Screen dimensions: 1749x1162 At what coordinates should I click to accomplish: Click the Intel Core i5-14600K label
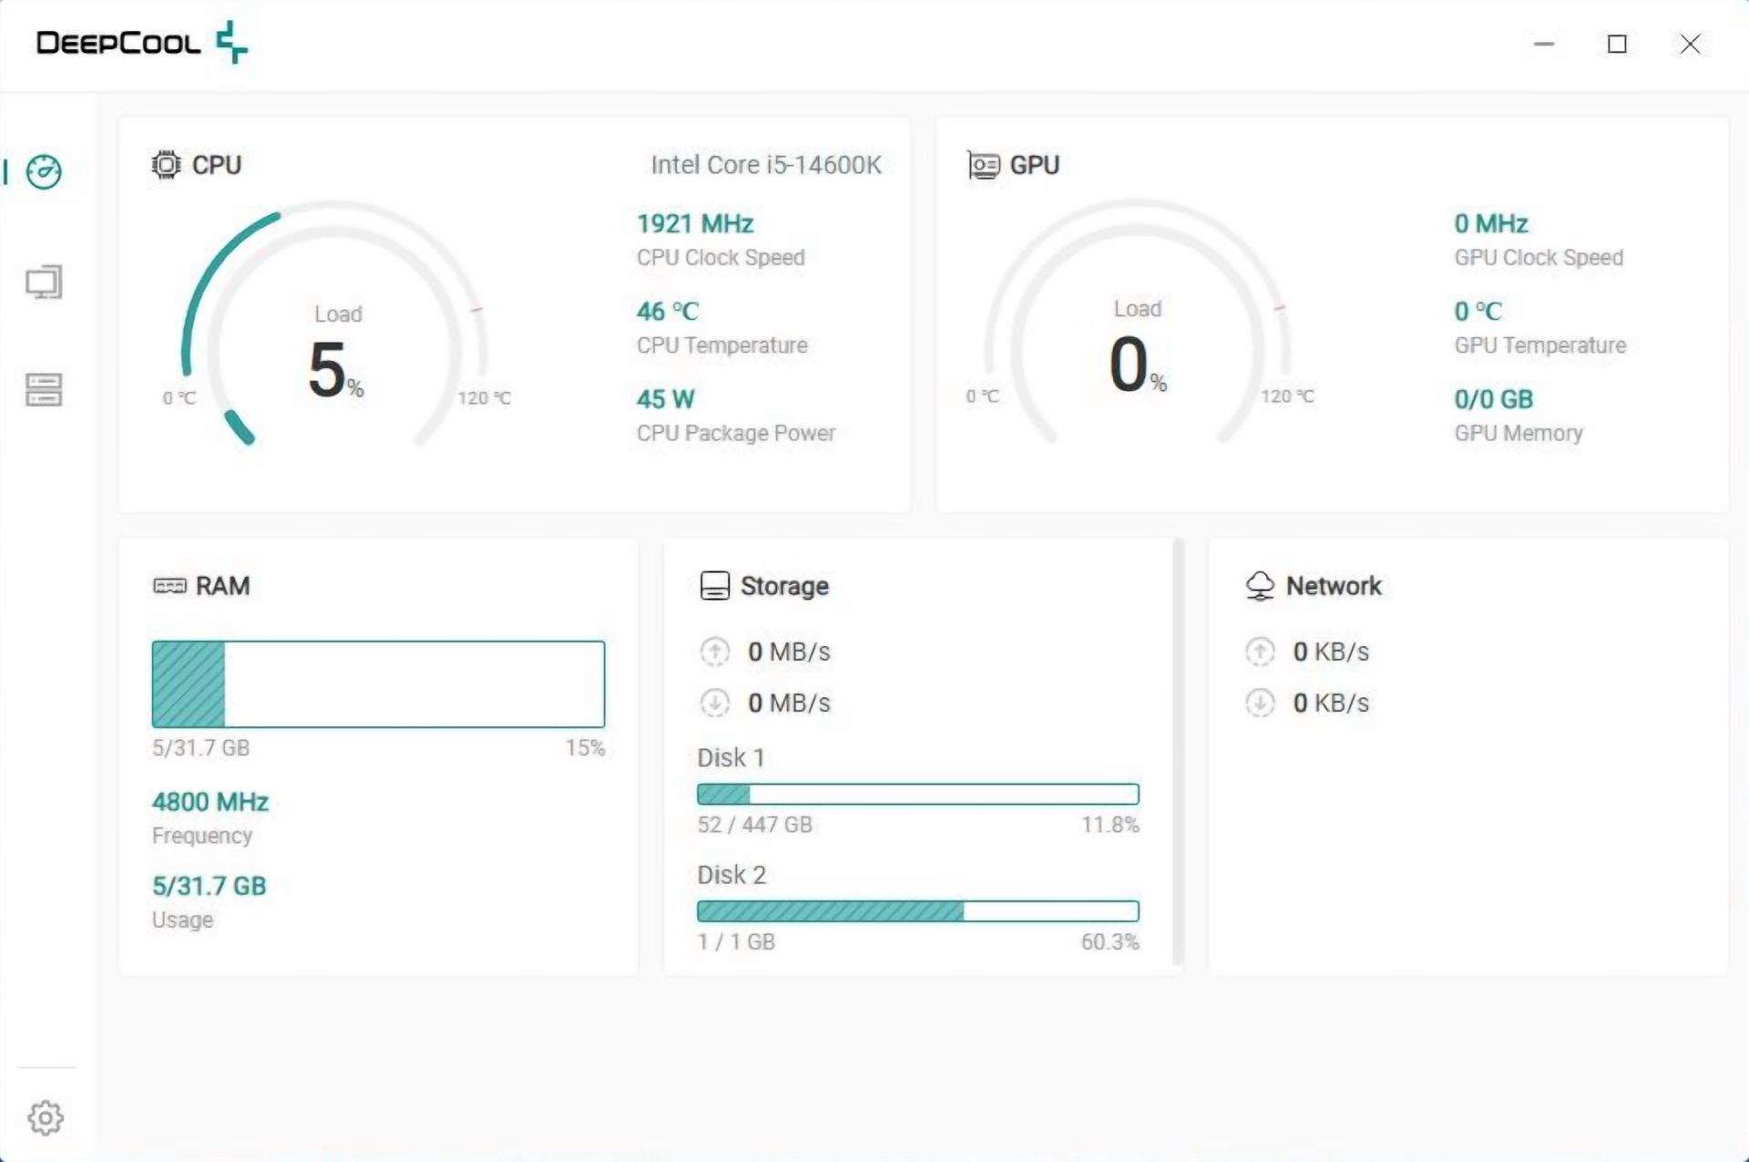click(x=766, y=165)
